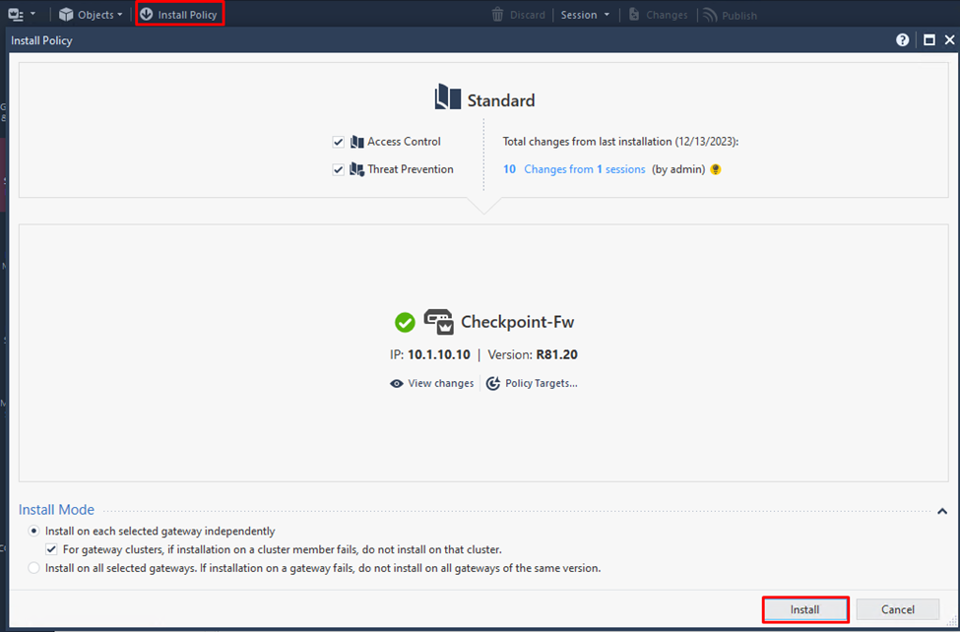Select install on all selected gateways option
This screenshot has height=632, width=960.
pos(34,568)
